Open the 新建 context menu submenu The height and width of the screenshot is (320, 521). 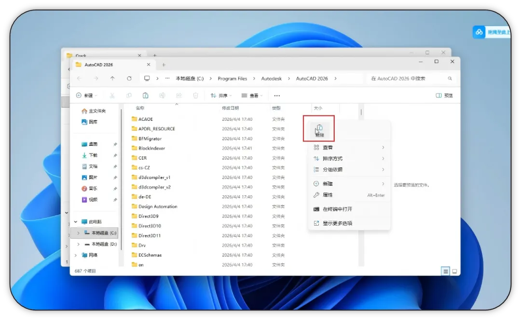click(349, 184)
